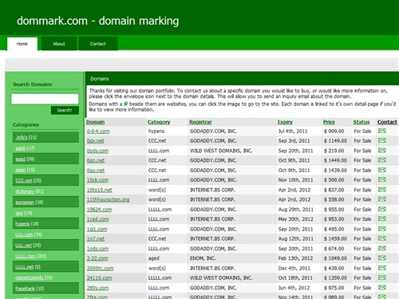Open the CCC.net category link
399x299 pixels.
(x=24, y=181)
